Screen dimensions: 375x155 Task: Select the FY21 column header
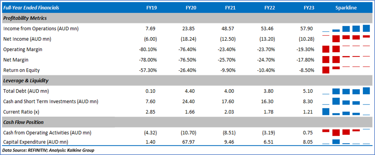point(230,8)
